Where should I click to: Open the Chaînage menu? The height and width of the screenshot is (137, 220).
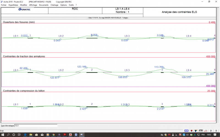click(x=54, y=5)
